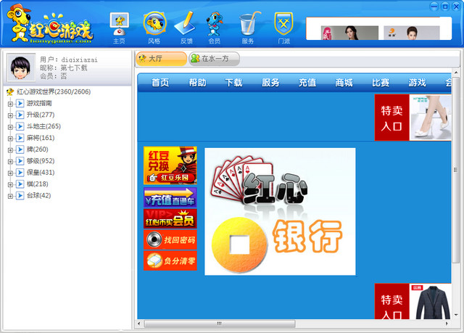Image resolution: width=464 pixels, height=333 pixels.
Task: Click the 红豆兑换 红豆乐园 banner
Action: pyautogui.click(x=170, y=165)
